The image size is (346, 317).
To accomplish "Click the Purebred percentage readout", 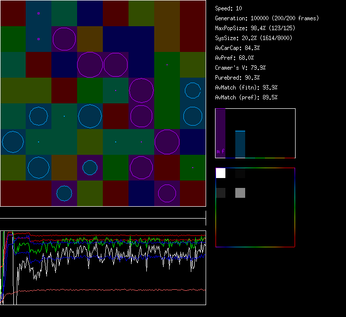I will coord(237,78).
